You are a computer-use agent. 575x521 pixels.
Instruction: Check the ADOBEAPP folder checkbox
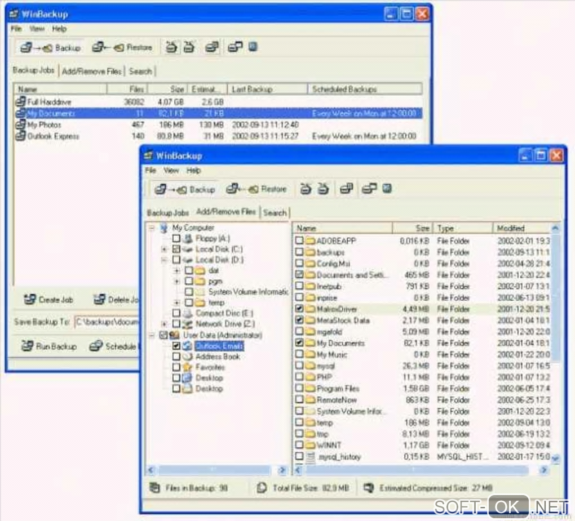click(299, 241)
